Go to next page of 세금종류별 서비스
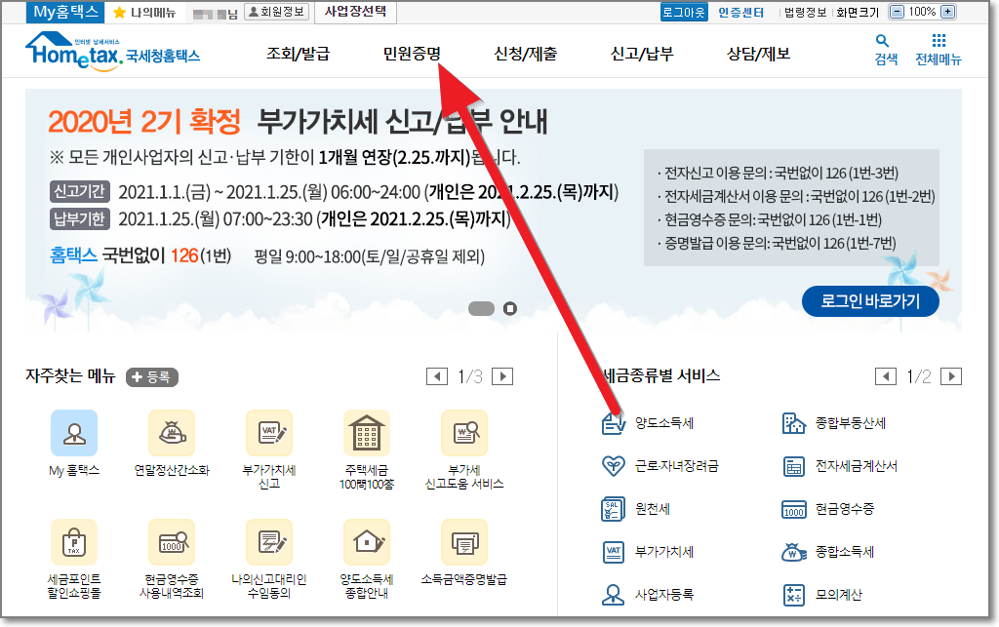999x627 pixels. (951, 376)
